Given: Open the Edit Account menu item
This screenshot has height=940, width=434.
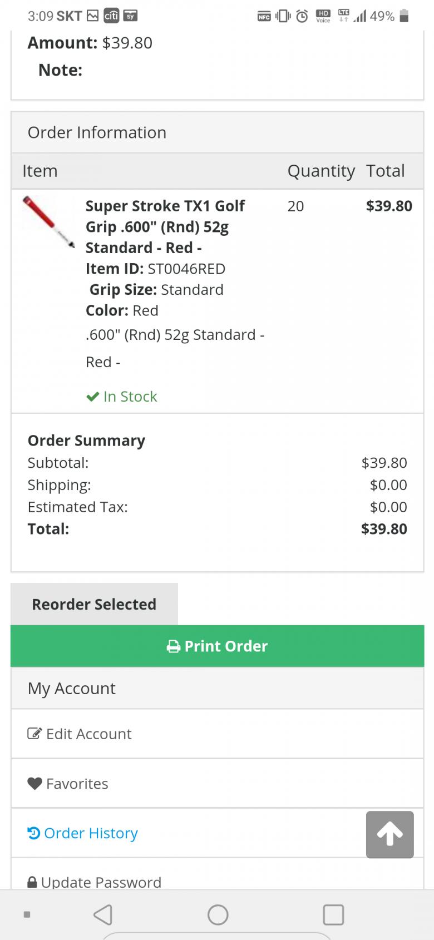Looking at the screenshot, I should coord(89,734).
